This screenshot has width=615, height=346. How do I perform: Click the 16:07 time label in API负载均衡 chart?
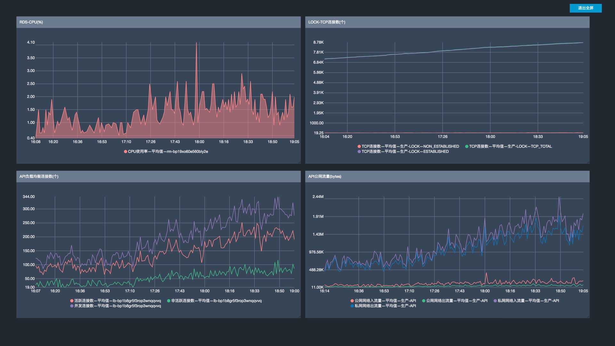(x=36, y=291)
